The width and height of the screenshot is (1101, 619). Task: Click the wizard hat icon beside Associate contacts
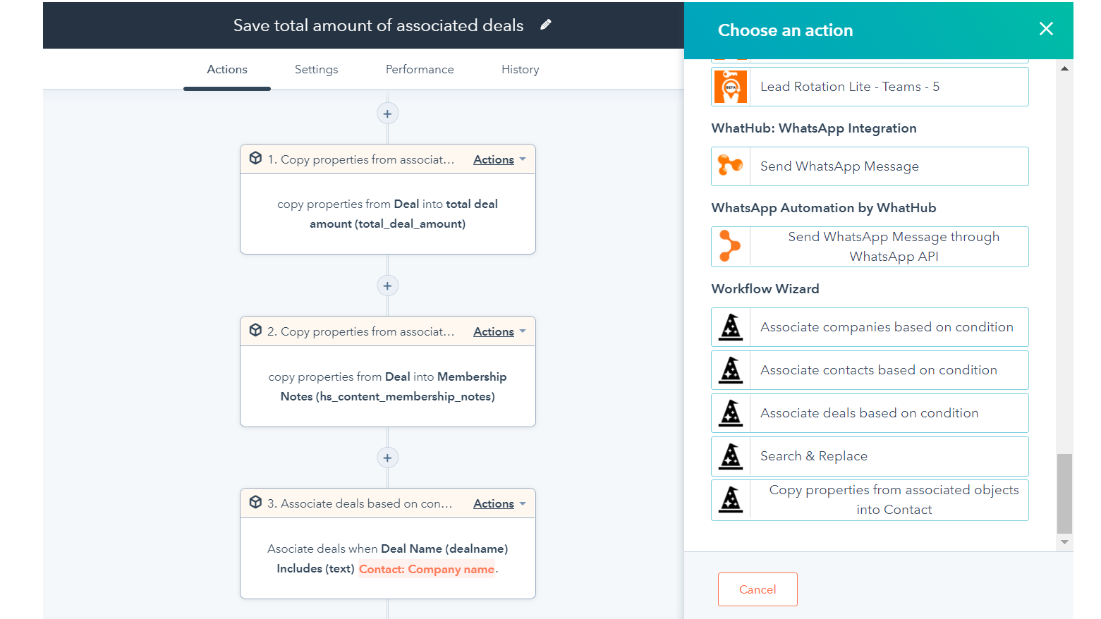pos(731,369)
